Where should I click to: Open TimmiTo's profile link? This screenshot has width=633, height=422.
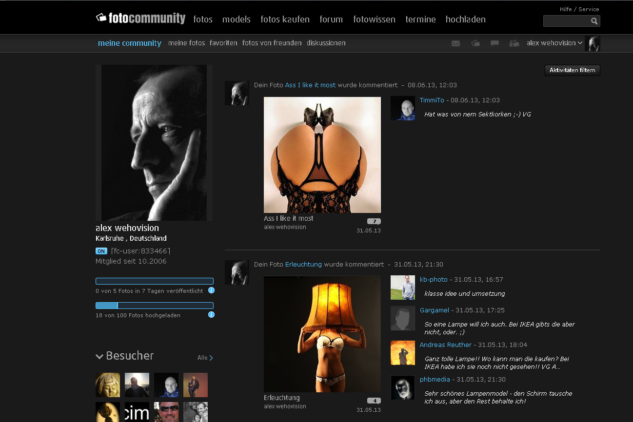(x=432, y=100)
